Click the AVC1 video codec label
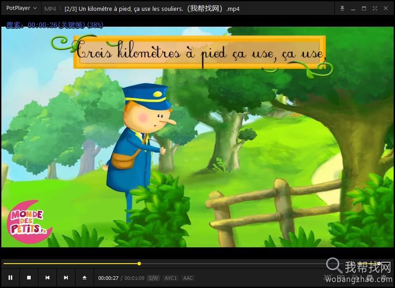 coord(170,278)
